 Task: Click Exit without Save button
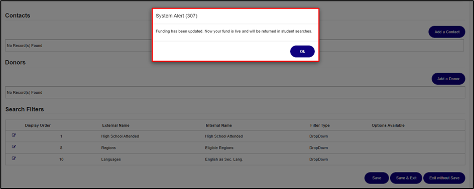coord(444,178)
